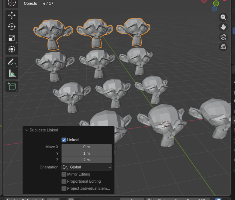Click the Move Z 2 m field
235x200 pixels.
tap(86, 160)
